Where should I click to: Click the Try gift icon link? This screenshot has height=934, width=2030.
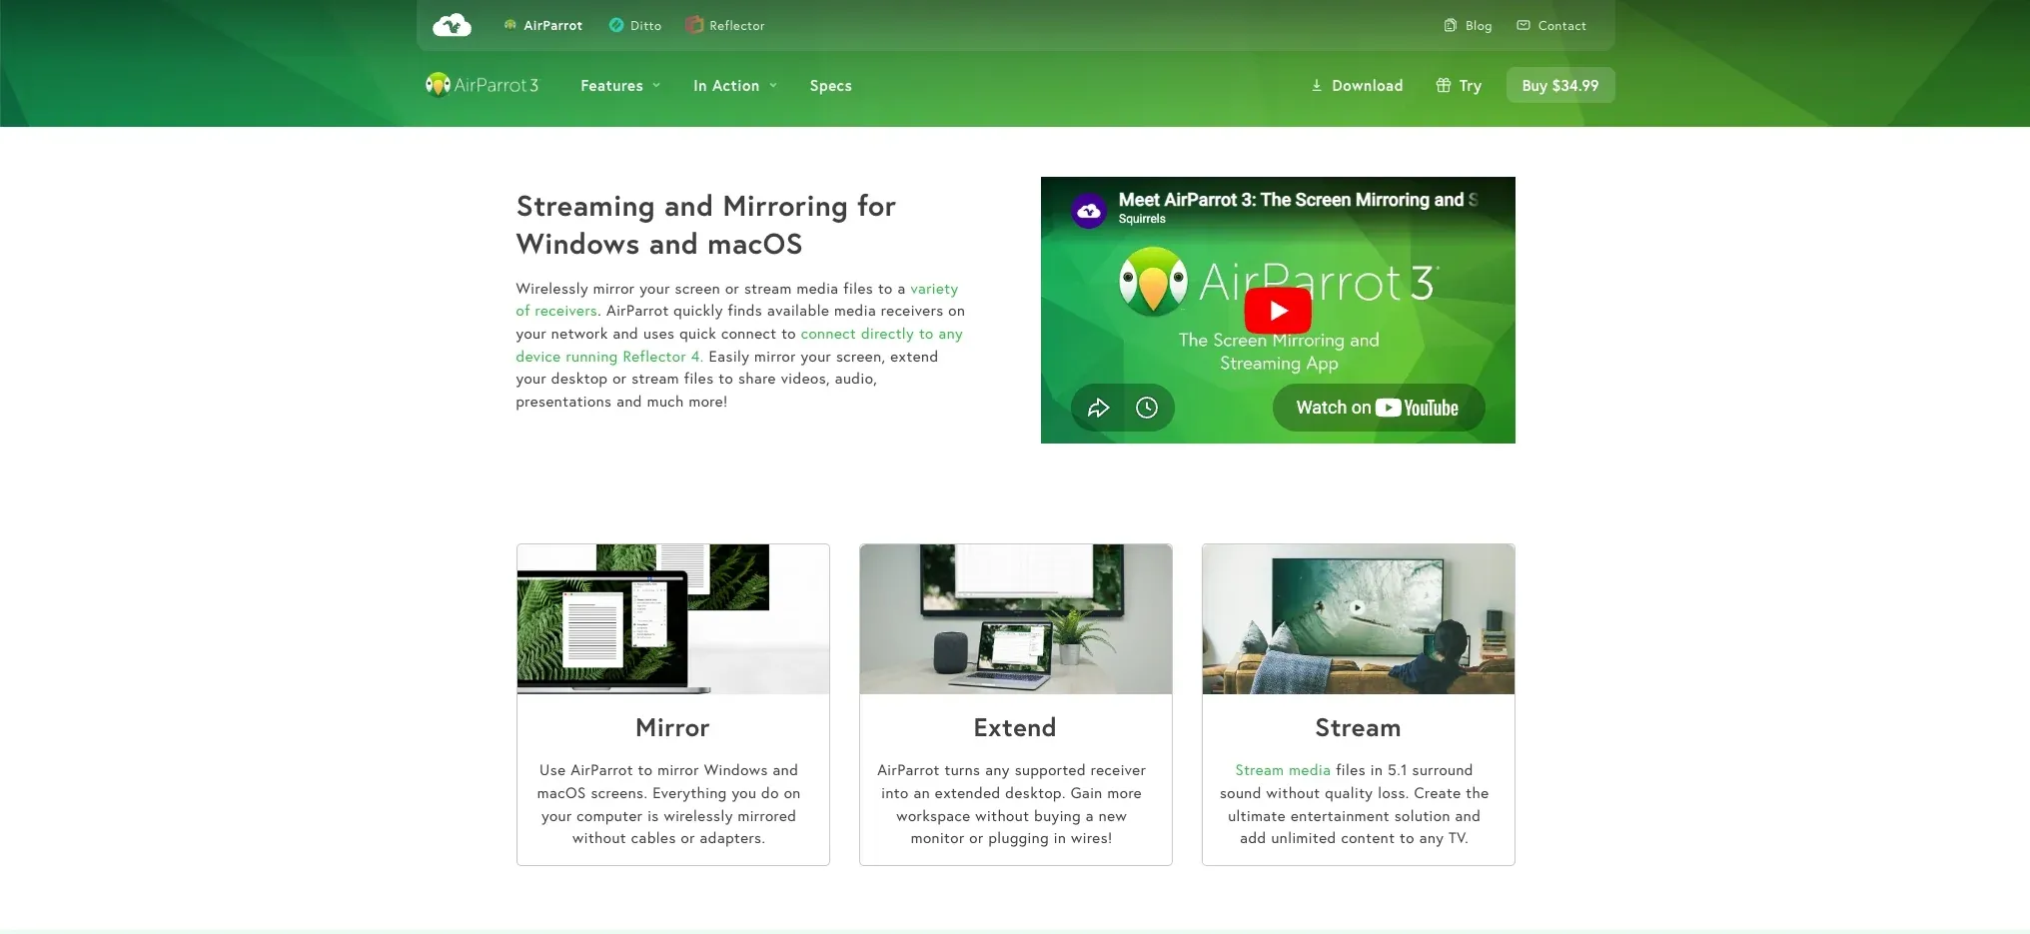point(1459,86)
